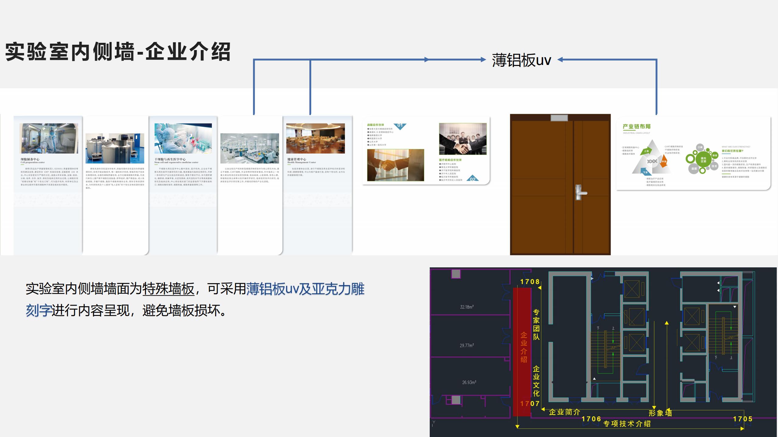
Task: Click the blue 02 triangle badge
Action: (472, 178)
